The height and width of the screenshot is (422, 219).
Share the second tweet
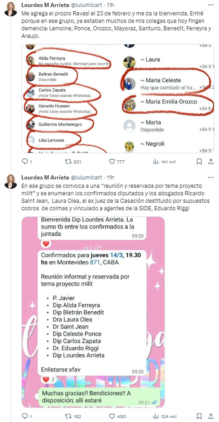pyautogui.click(x=211, y=416)
